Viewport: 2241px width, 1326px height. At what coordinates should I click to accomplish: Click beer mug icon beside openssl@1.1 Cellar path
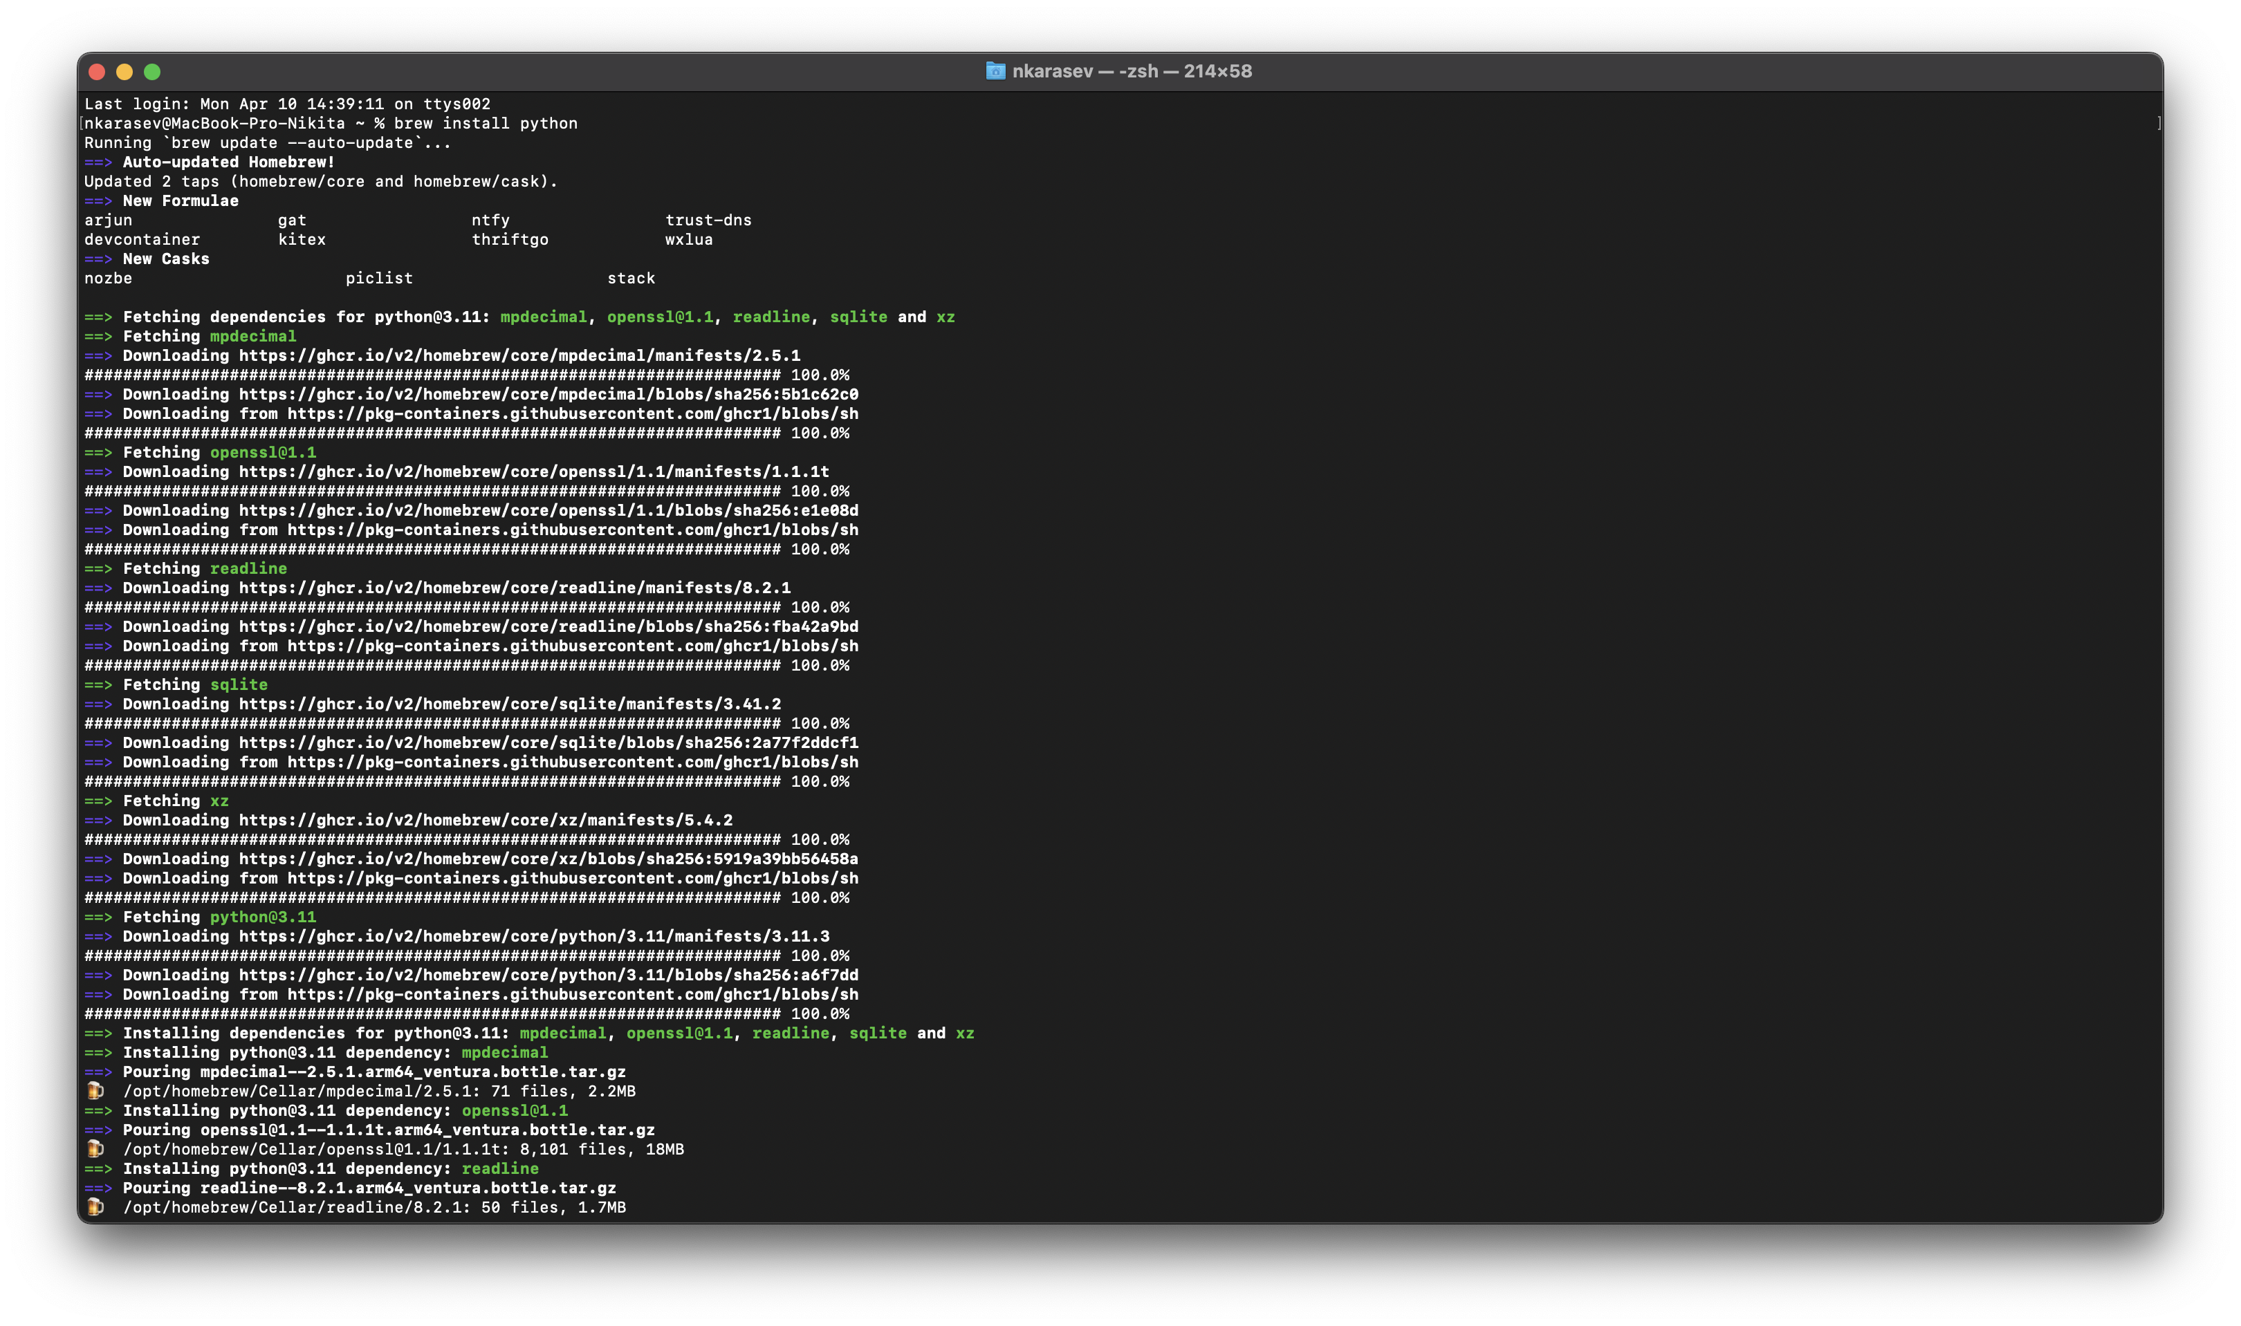click(95, 1149)
